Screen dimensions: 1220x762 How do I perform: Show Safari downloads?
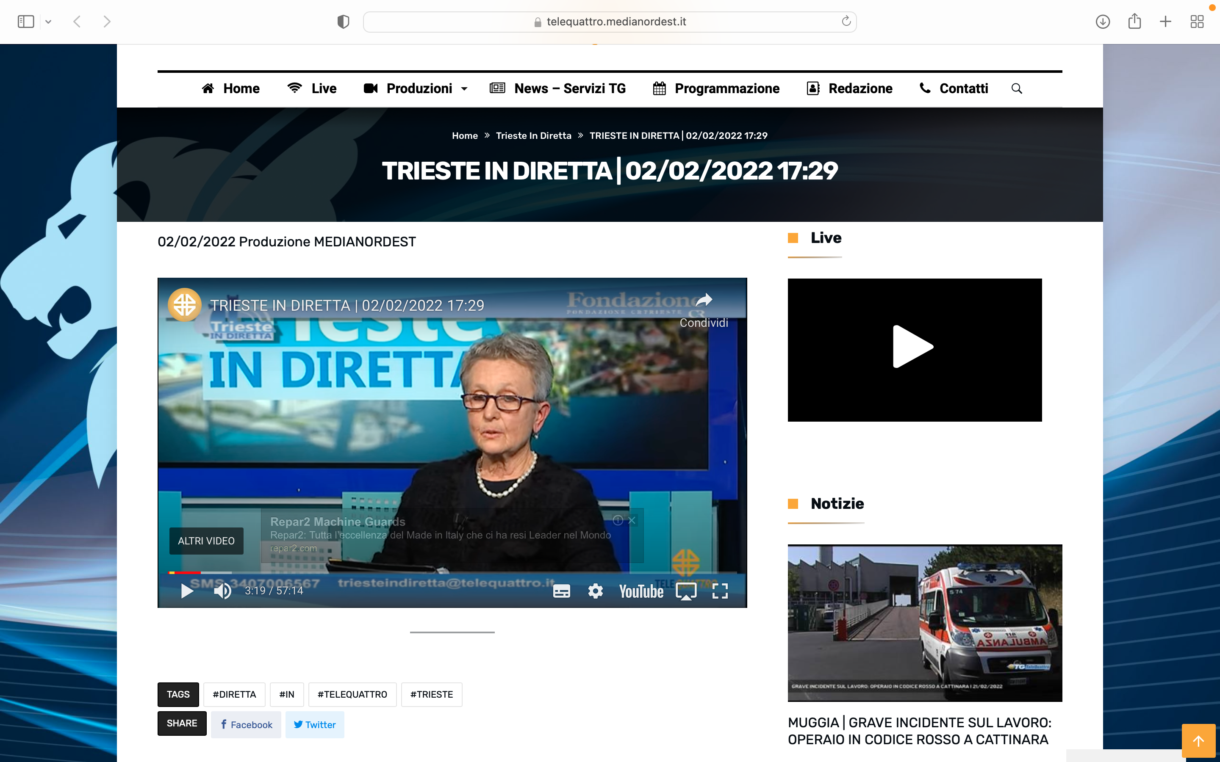(x=1103, y=22)
